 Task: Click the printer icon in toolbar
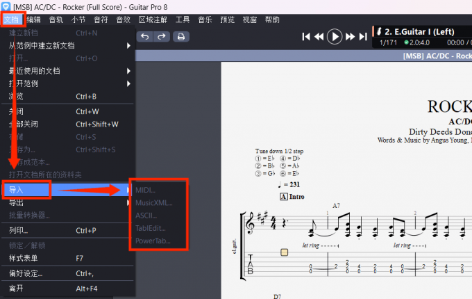point(180,36)
